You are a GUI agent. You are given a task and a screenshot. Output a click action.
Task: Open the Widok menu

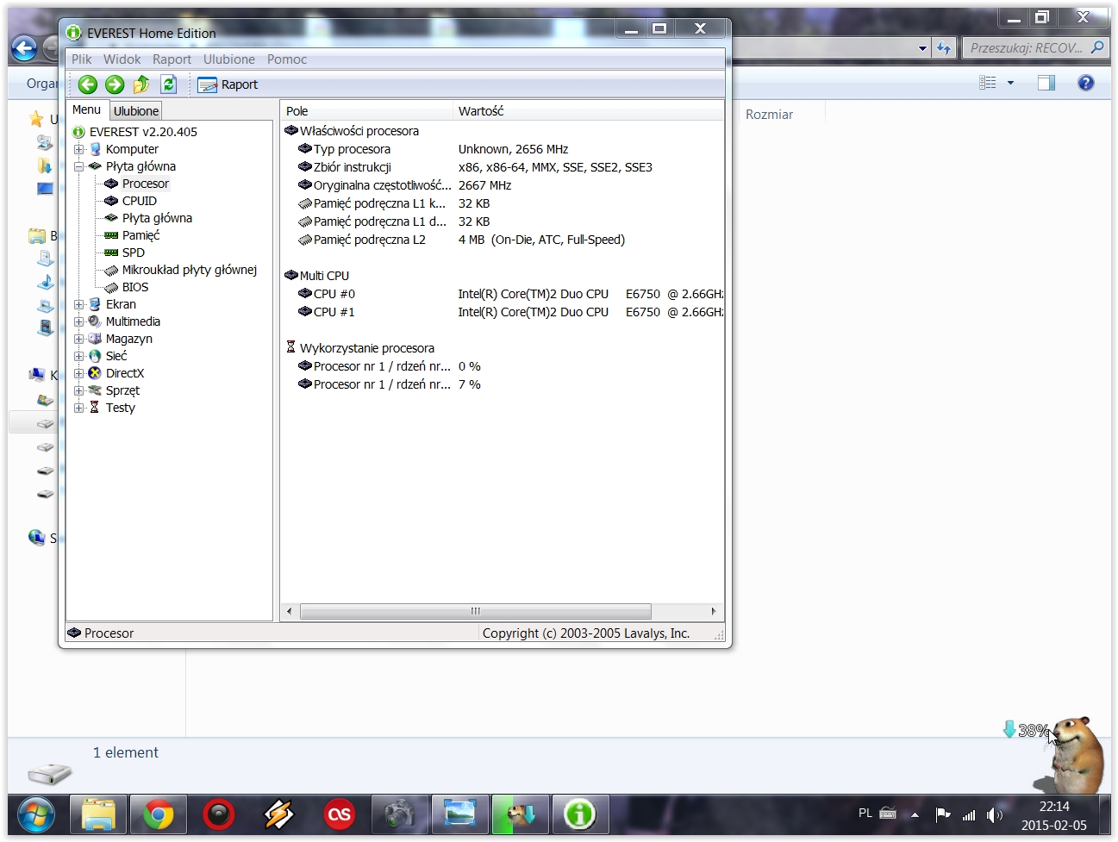tap(122, 59)
